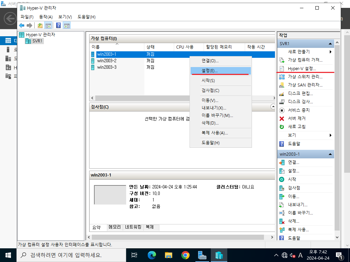Click the 시작 power icon in actions pane
The image size is (350, 262).
point(282,179)
